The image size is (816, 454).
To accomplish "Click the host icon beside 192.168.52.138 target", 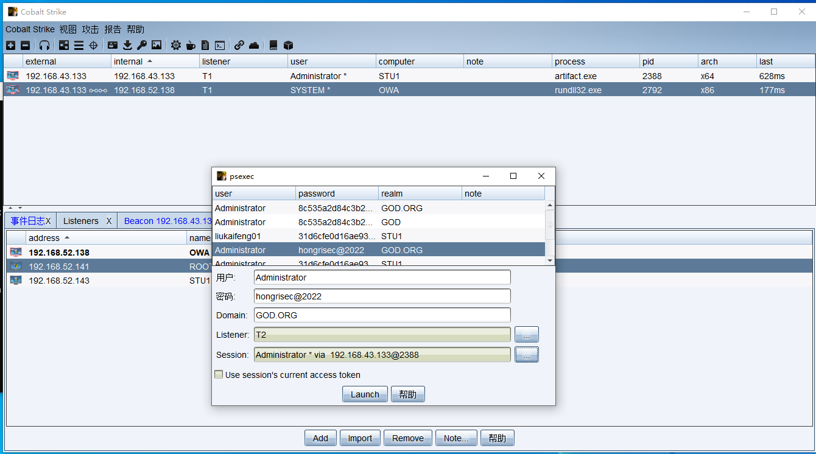I will pyautogui.click(x=16, y=253).
